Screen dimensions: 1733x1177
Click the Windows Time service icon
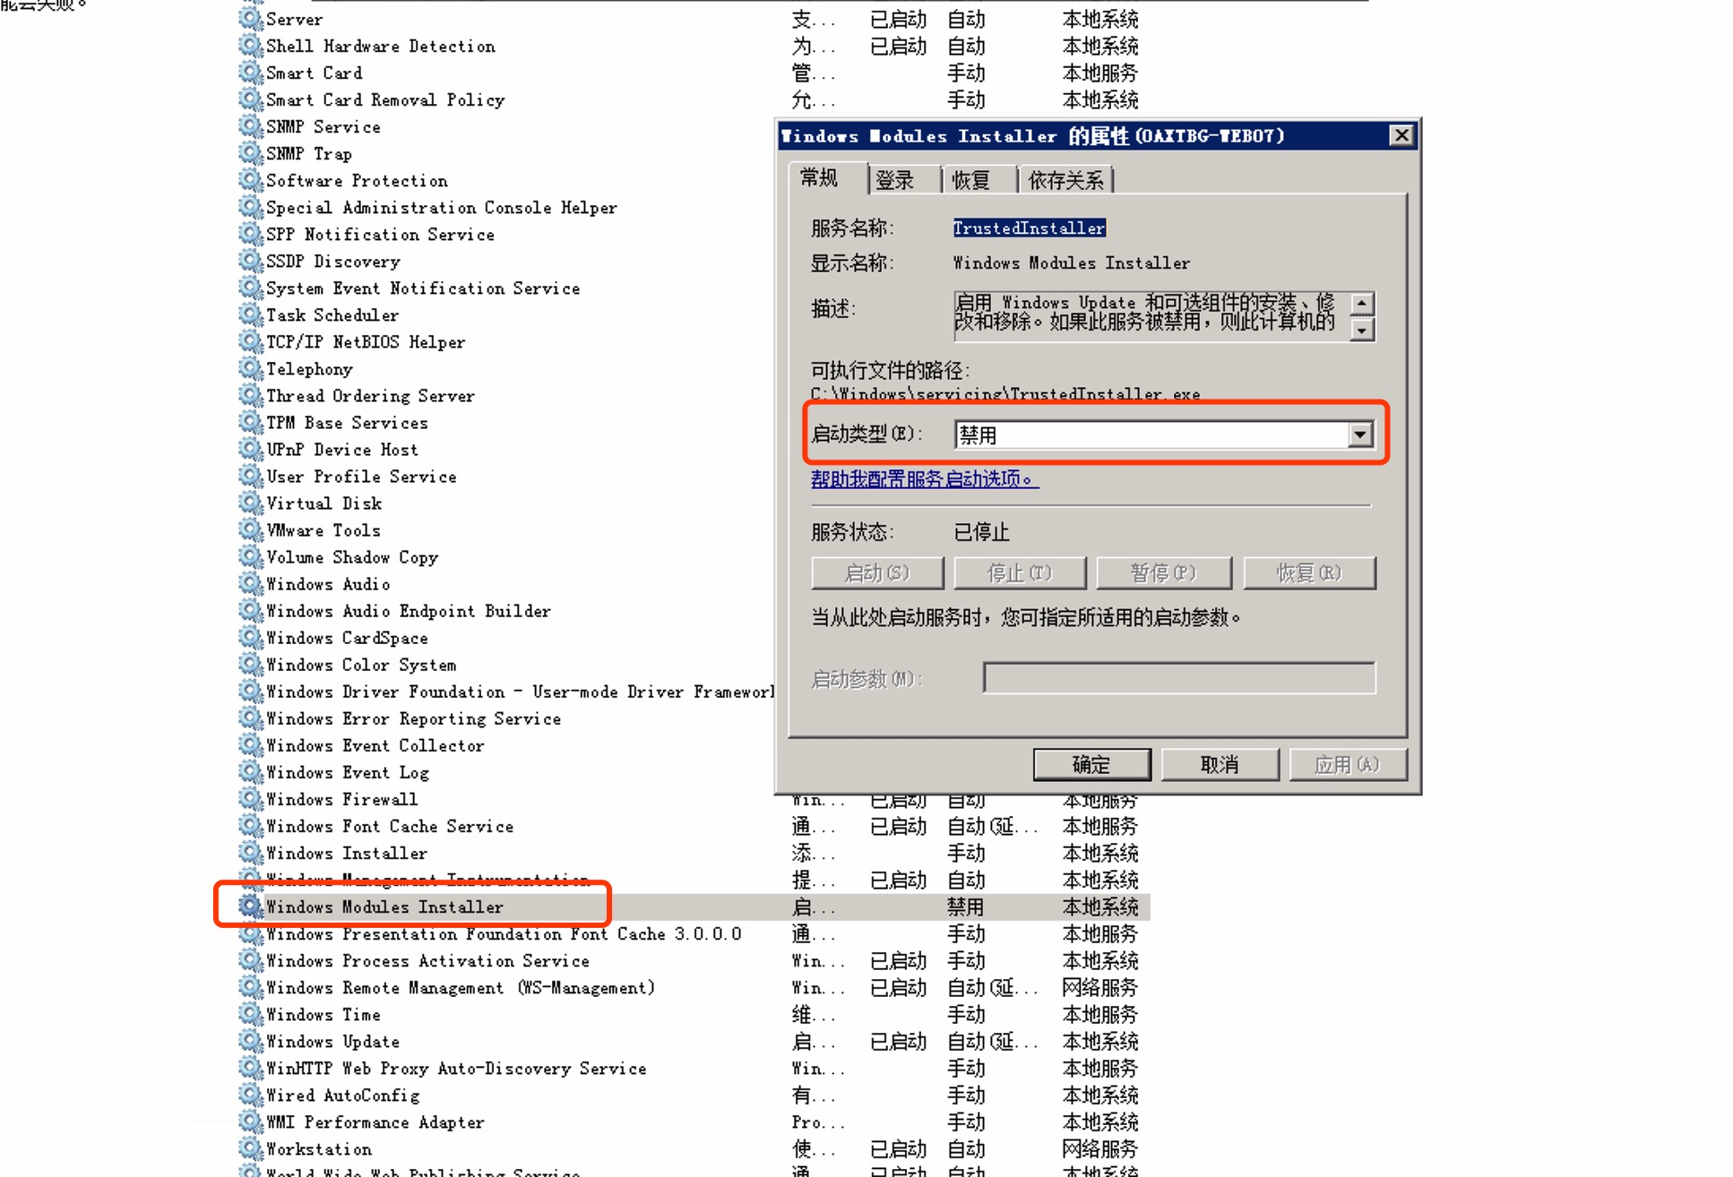click(249, 1014)
